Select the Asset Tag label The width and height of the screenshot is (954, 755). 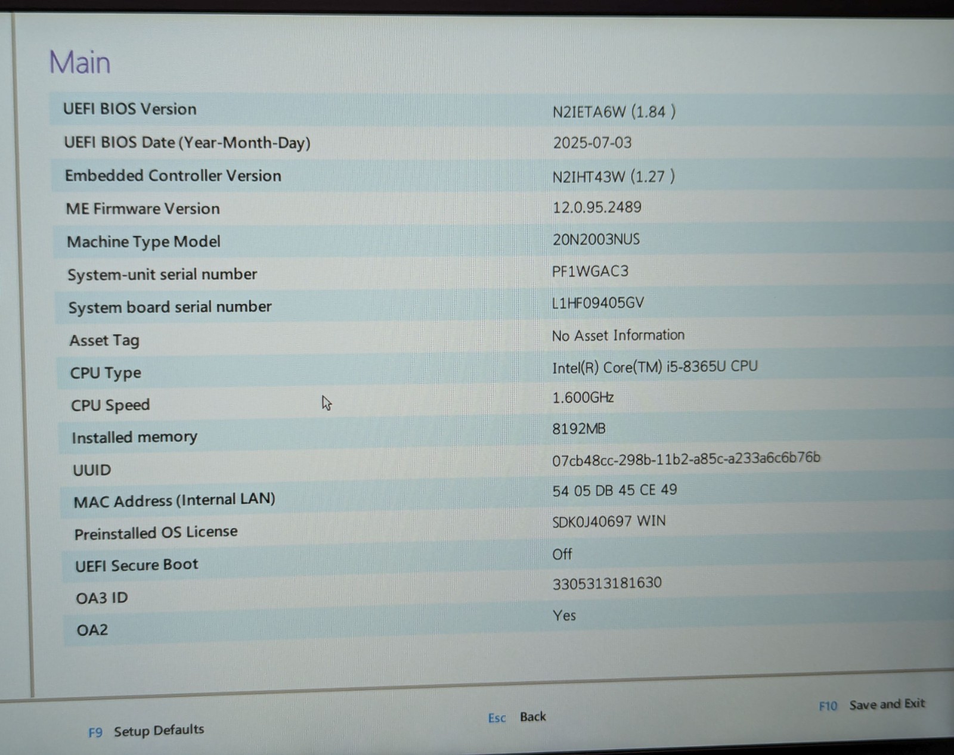point(104,340)
